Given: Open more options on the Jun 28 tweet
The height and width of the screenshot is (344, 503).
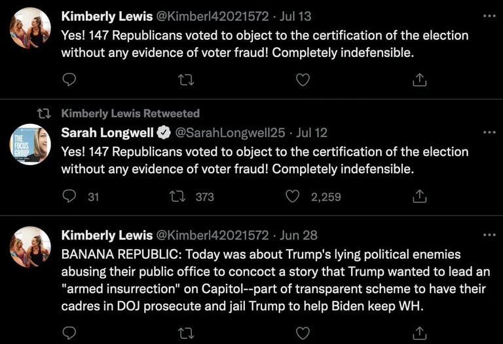Looking at the screenshot, I should pos(489,235).
